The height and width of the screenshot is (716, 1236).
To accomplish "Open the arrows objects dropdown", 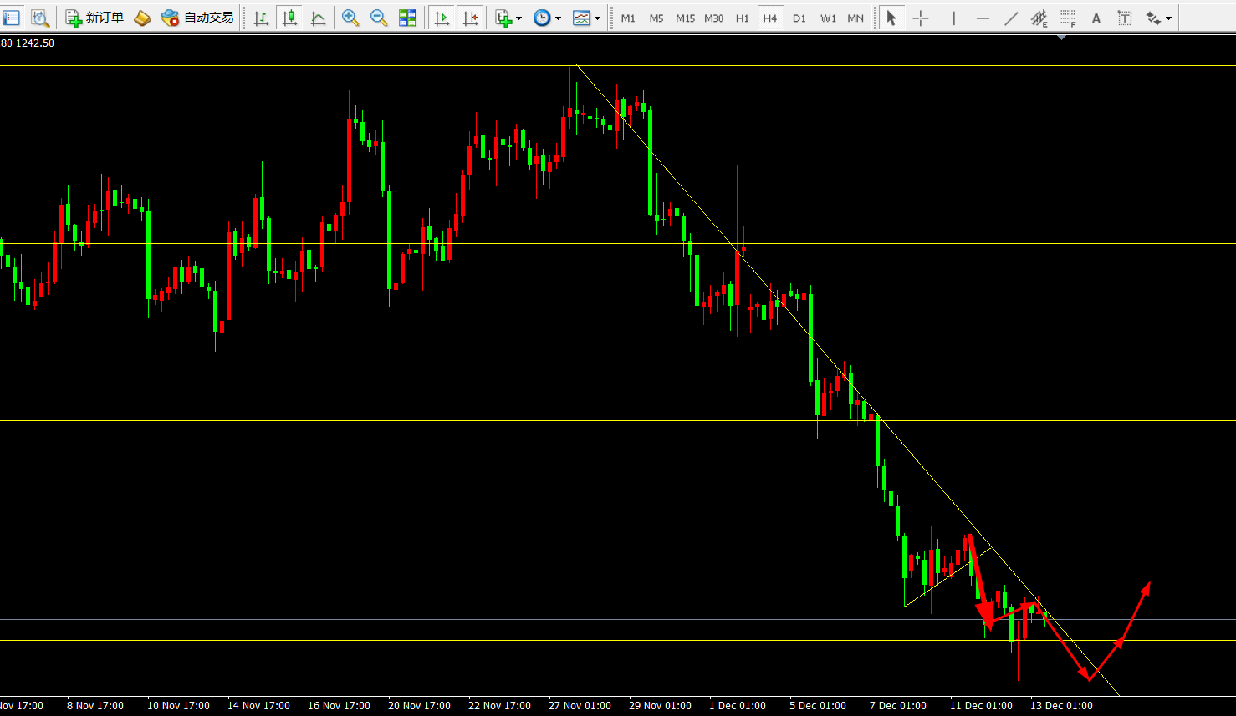I will 1158,18.
